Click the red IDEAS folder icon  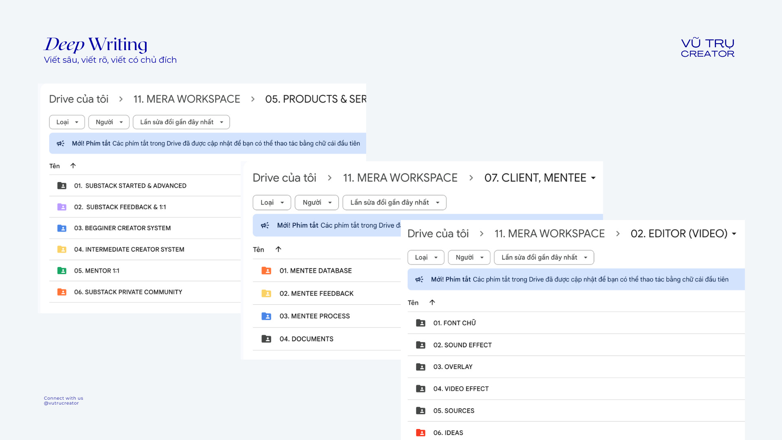(421, 433)
